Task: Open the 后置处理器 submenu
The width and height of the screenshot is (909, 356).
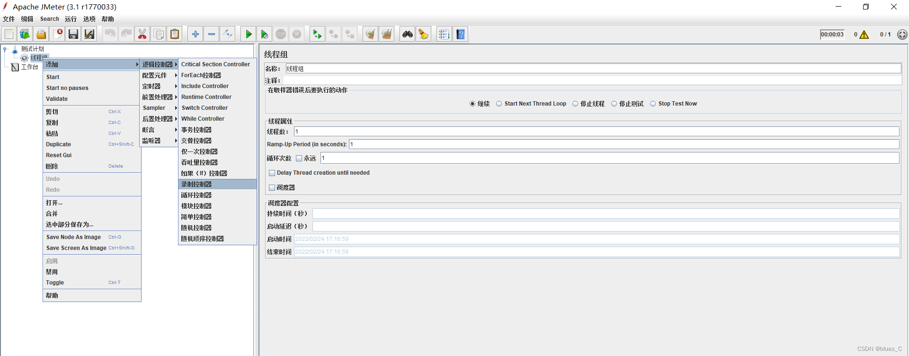Action: (160, 119)
